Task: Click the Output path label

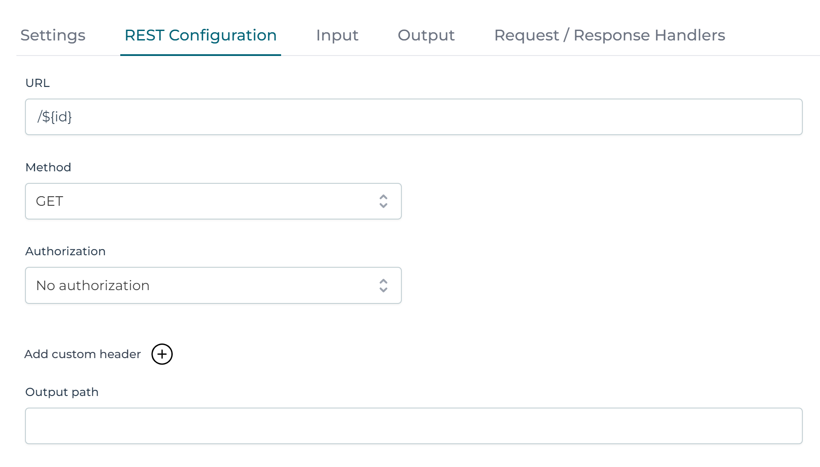Action: [62, 392]
